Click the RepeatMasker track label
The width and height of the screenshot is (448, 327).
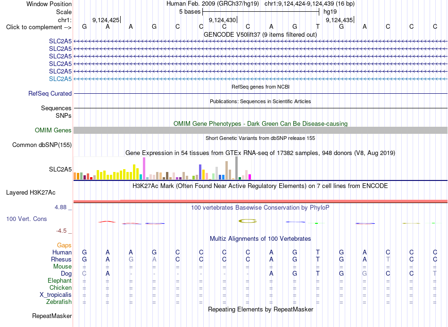point(52,316)
